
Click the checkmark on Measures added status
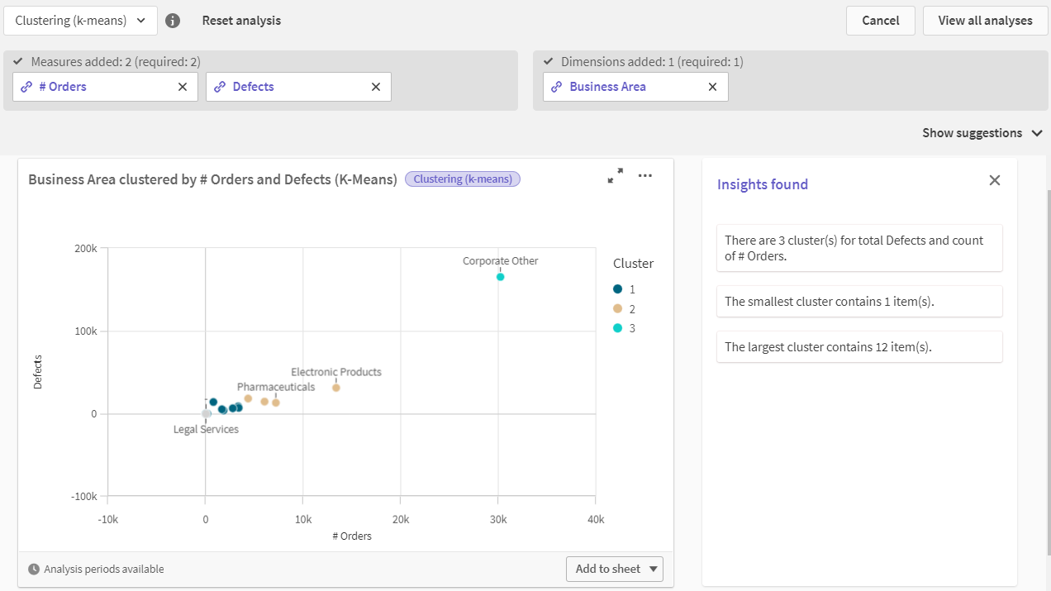[18, 61]
